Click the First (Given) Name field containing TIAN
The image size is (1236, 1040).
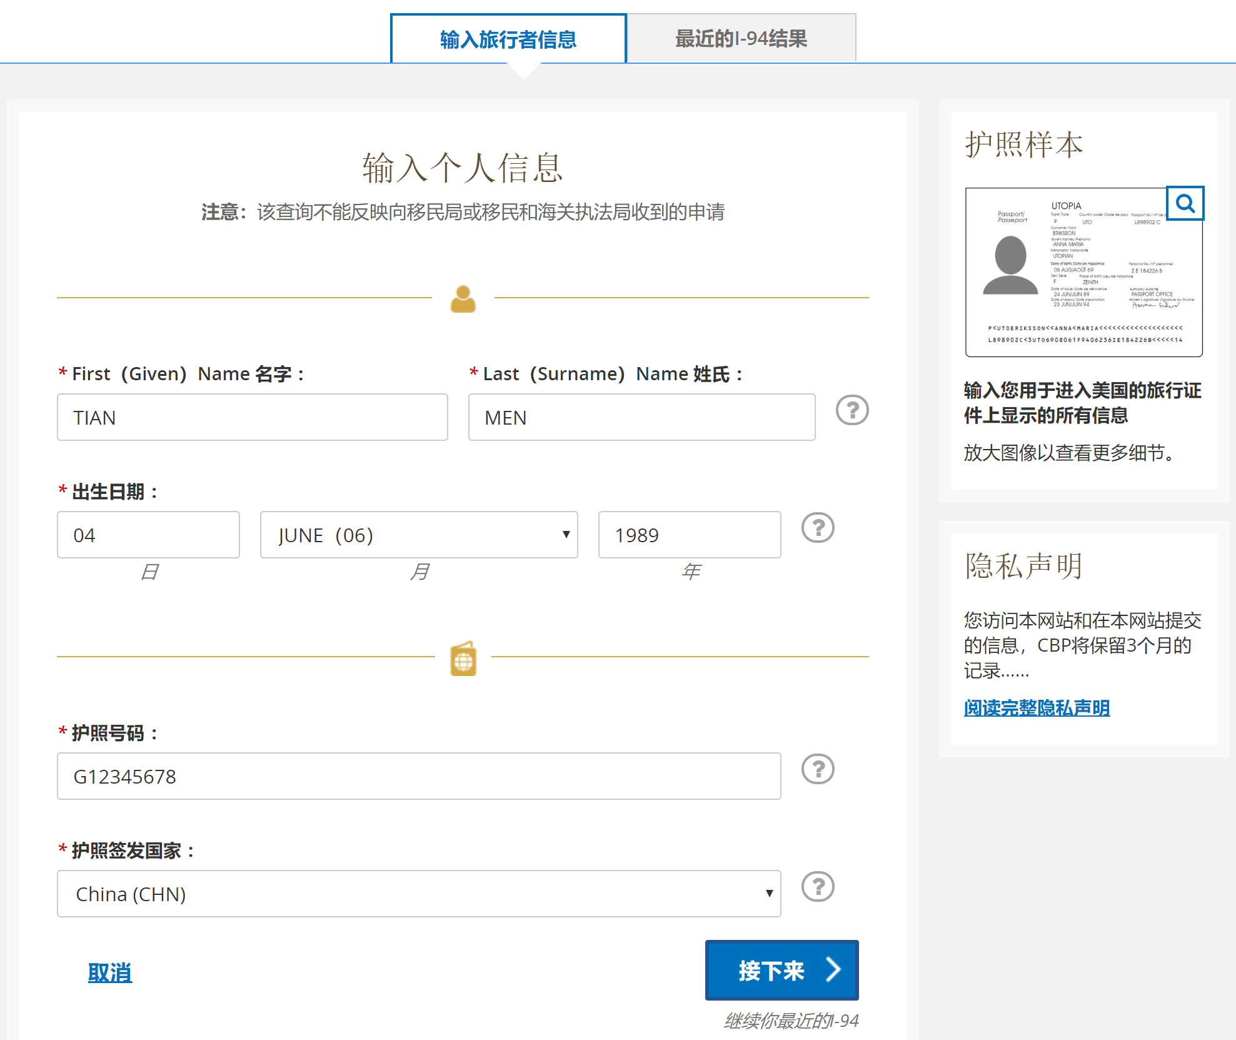click(253, 417)
